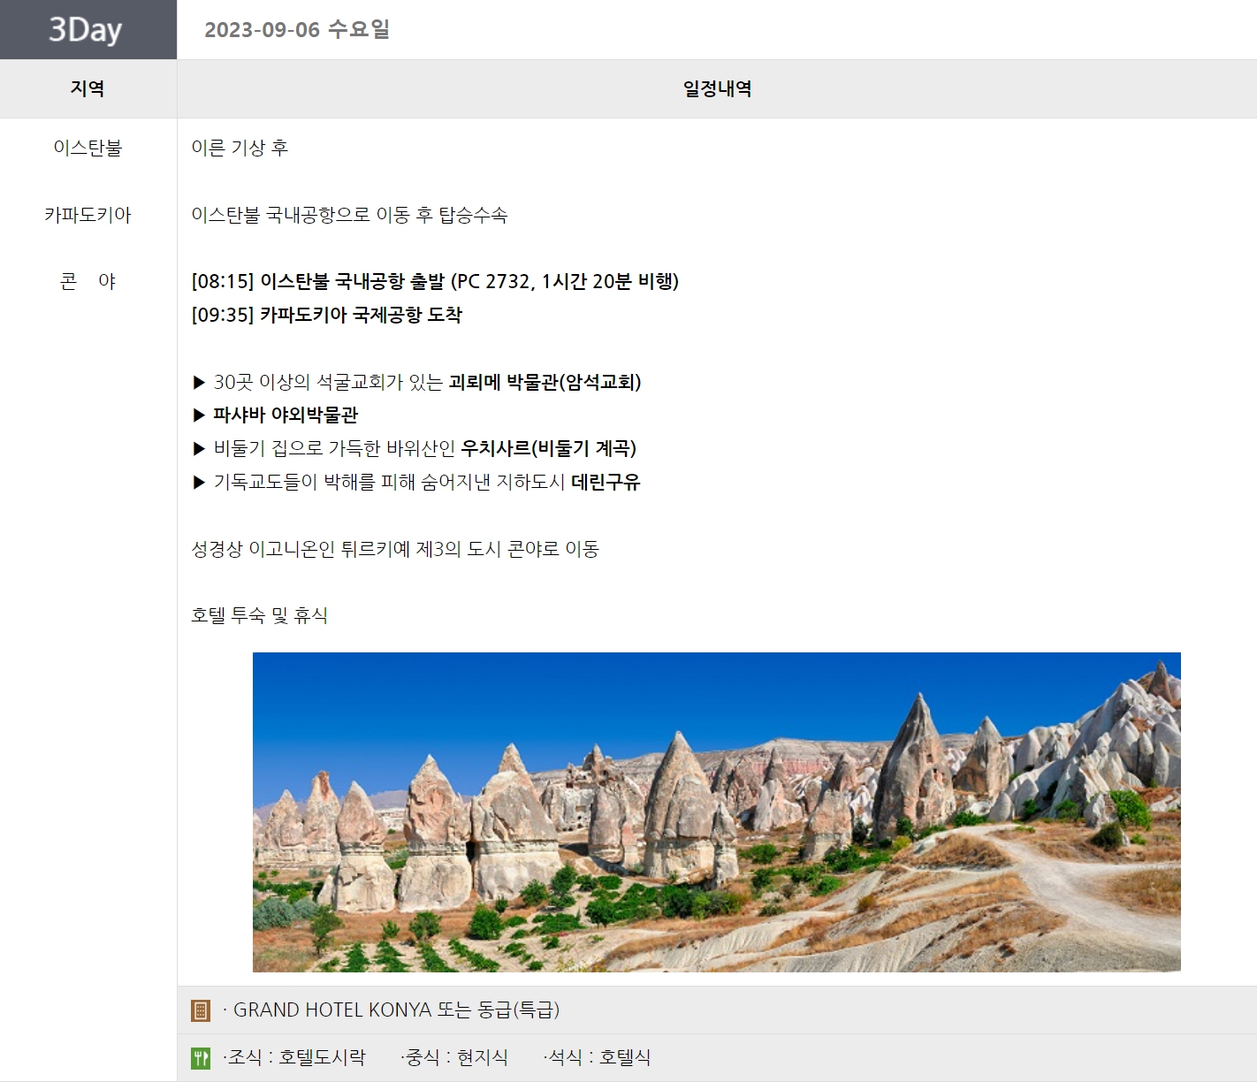The height and width of the screenshot is (1082, 1257).
Task: Click the 08:15 이스탄불 국내공항 출발 line
Action: click(x=435, y=281)
